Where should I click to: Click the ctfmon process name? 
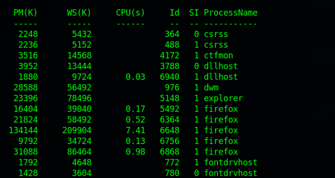tap(218, 56)
